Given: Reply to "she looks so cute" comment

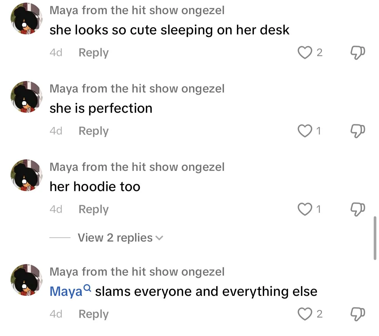Looking at the screenshot, I should (93, 53).
